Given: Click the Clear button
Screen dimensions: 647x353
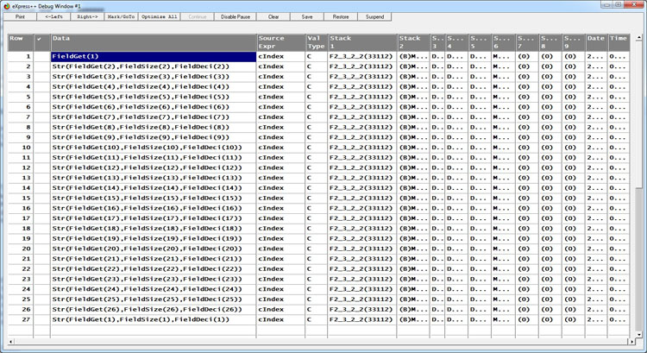Looking at the screenshot, I should click(x=273, y=16).
